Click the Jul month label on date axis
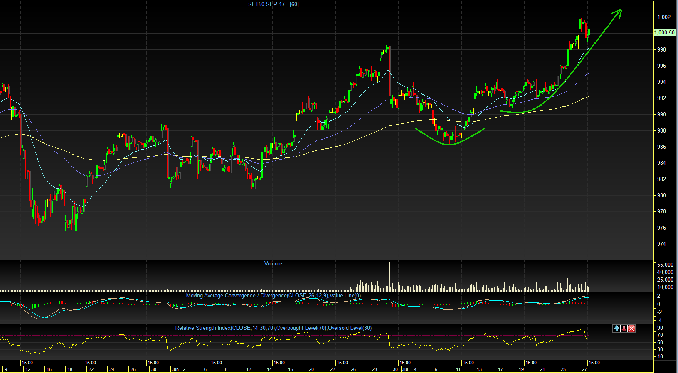678x373 pixels. 405,369
